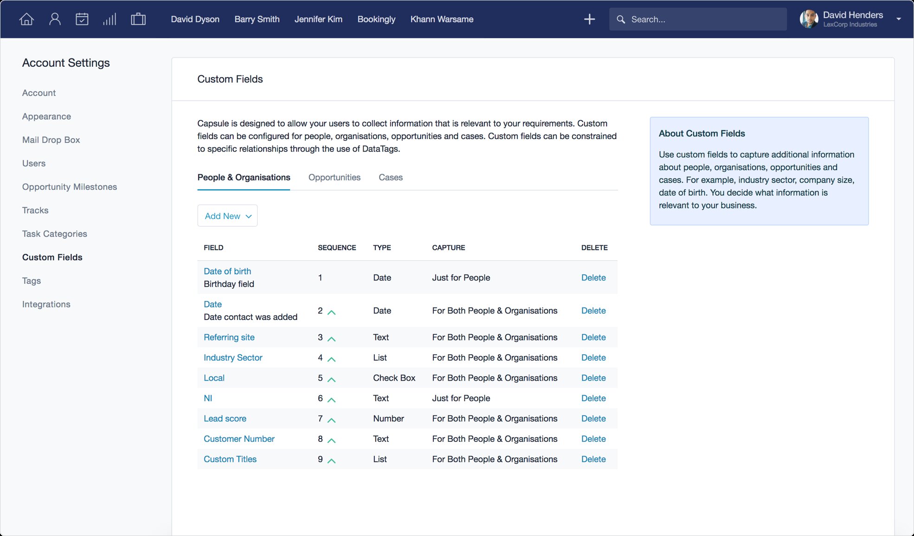Switch to the Cases tab
The height and width of the screenshot is (536, 914).
point(390,178)
